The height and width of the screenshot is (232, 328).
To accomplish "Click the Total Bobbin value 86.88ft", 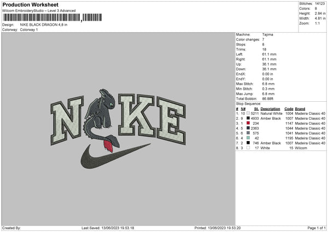I will coord(268,98).
